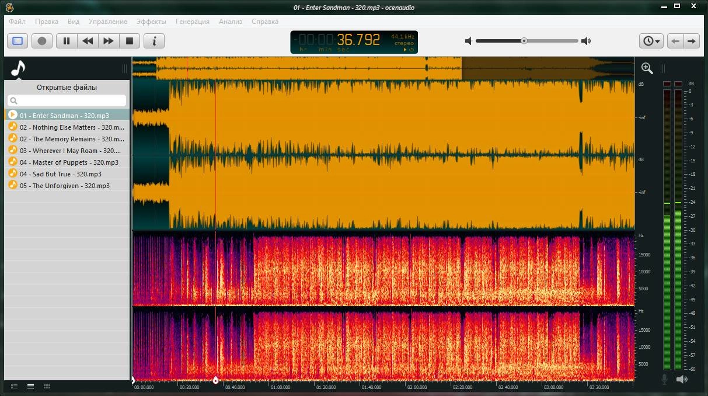Viewport: 708px width, 396px height.
Task: Select 01 - Enter Sandman - 320.mp3
Action: point(67,115)
